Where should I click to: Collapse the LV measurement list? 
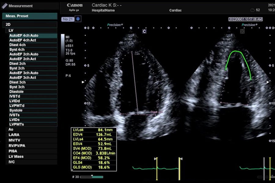(31, 30)
